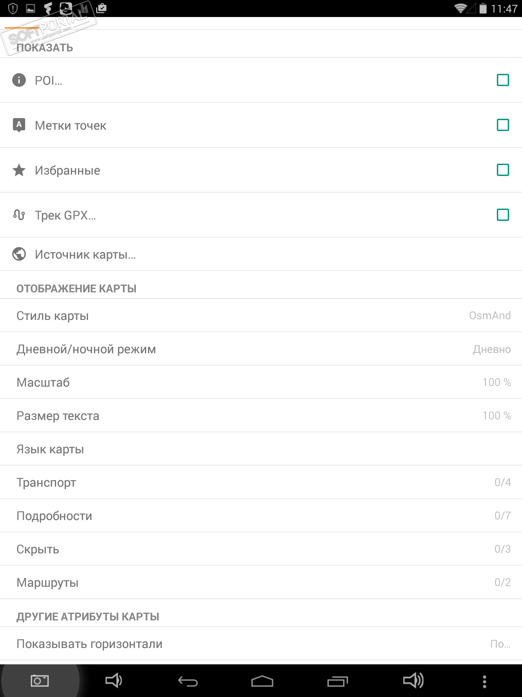The width and height of the screenshot is (522, 697).
Task: Open the Подробности 0/7 menu item
Action: pos(261,516)
